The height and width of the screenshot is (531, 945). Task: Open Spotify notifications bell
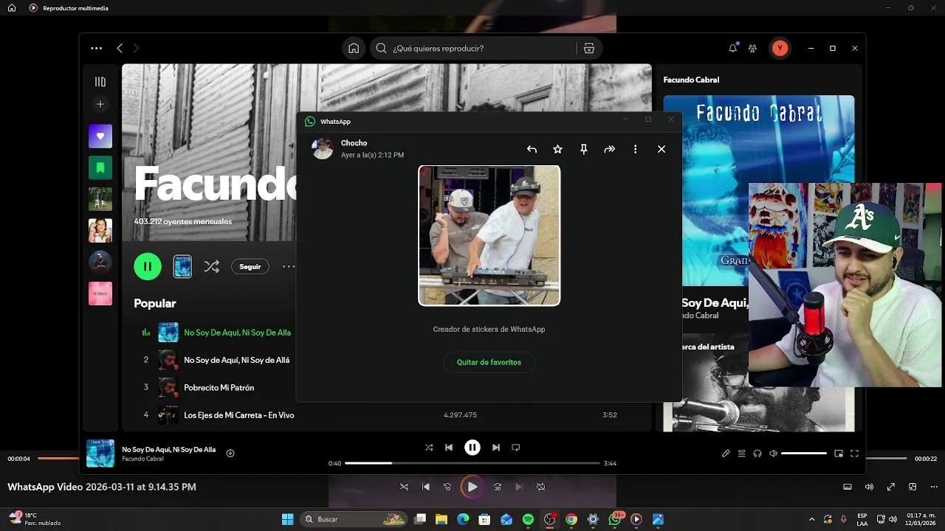(x=732, y=48)
